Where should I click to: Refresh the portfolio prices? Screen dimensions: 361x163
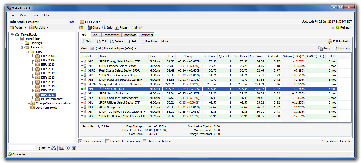[343, 27]
